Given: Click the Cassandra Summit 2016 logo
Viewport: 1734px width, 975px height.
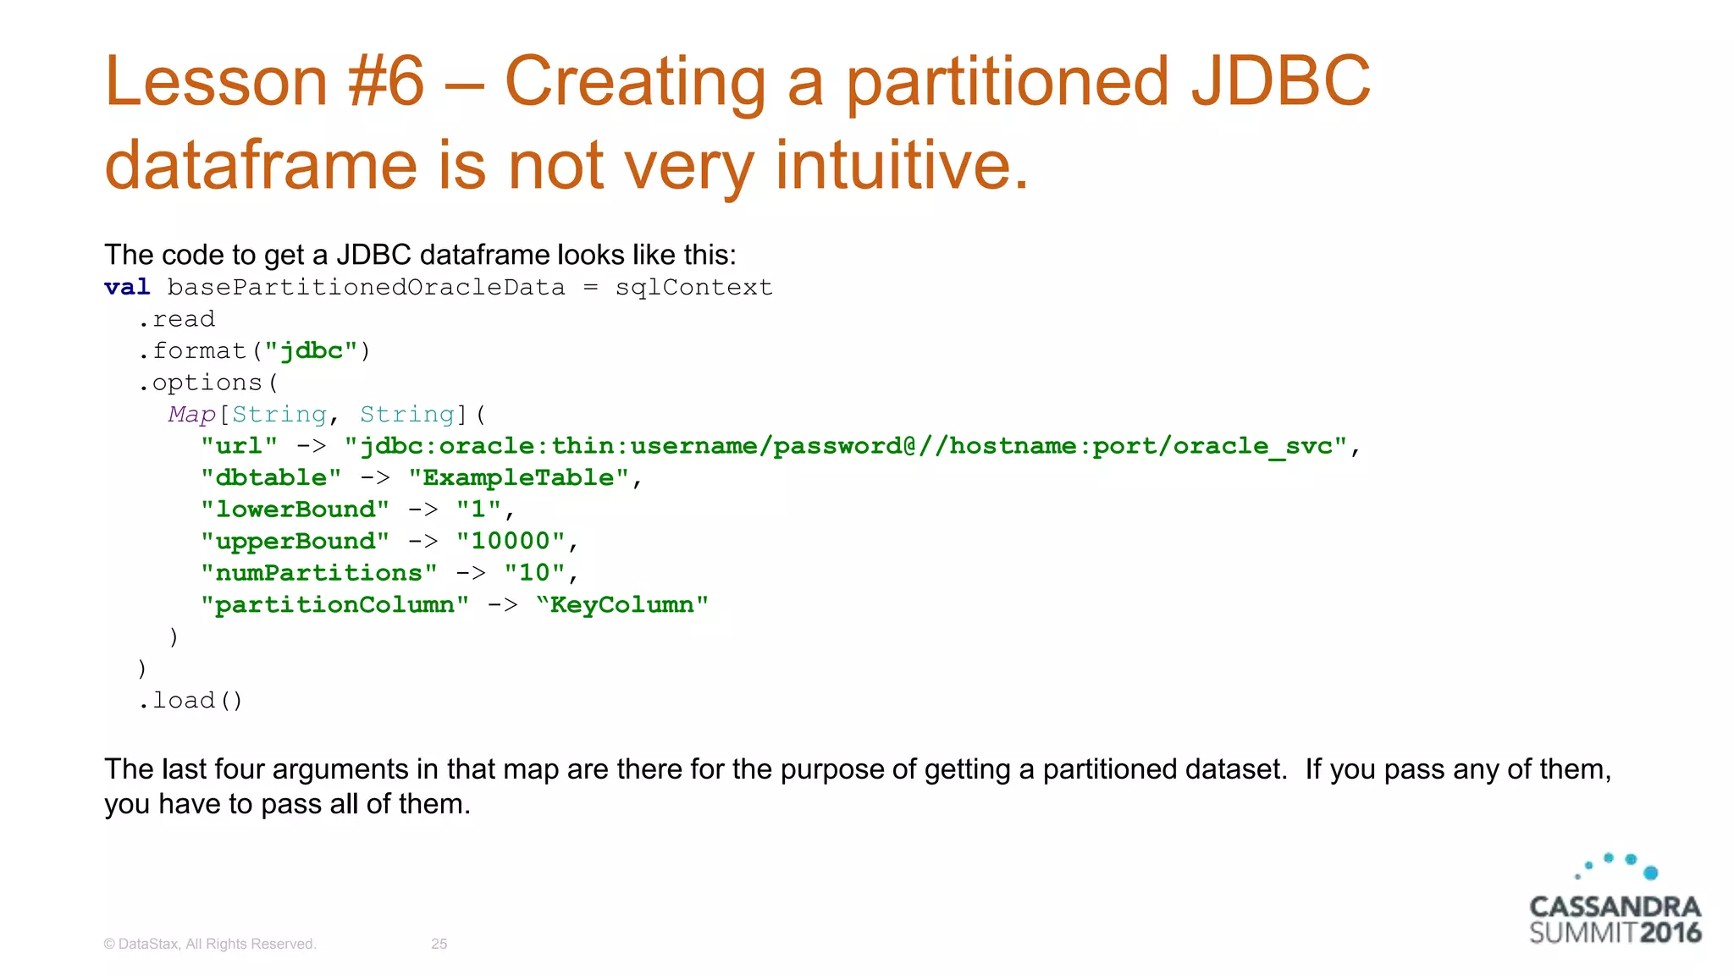Looking at the screenshot, I should click(x=1615, y=919).
